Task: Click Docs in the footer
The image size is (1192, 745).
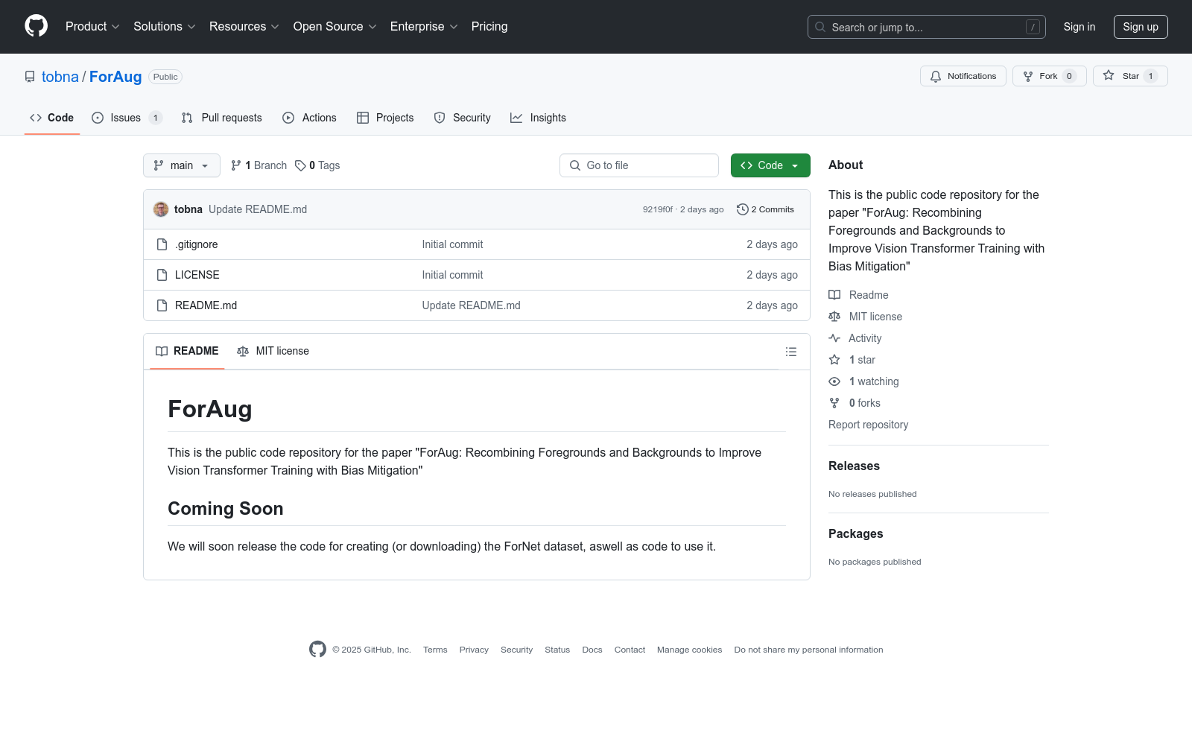Action: click(592, 650)
